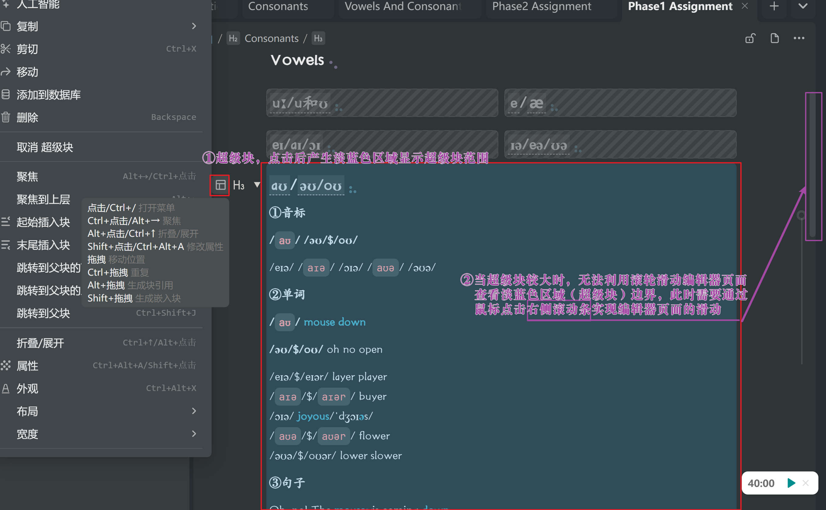Open the tab list dropdown chevron
This screenshot has width=826, height=510.
803,6
